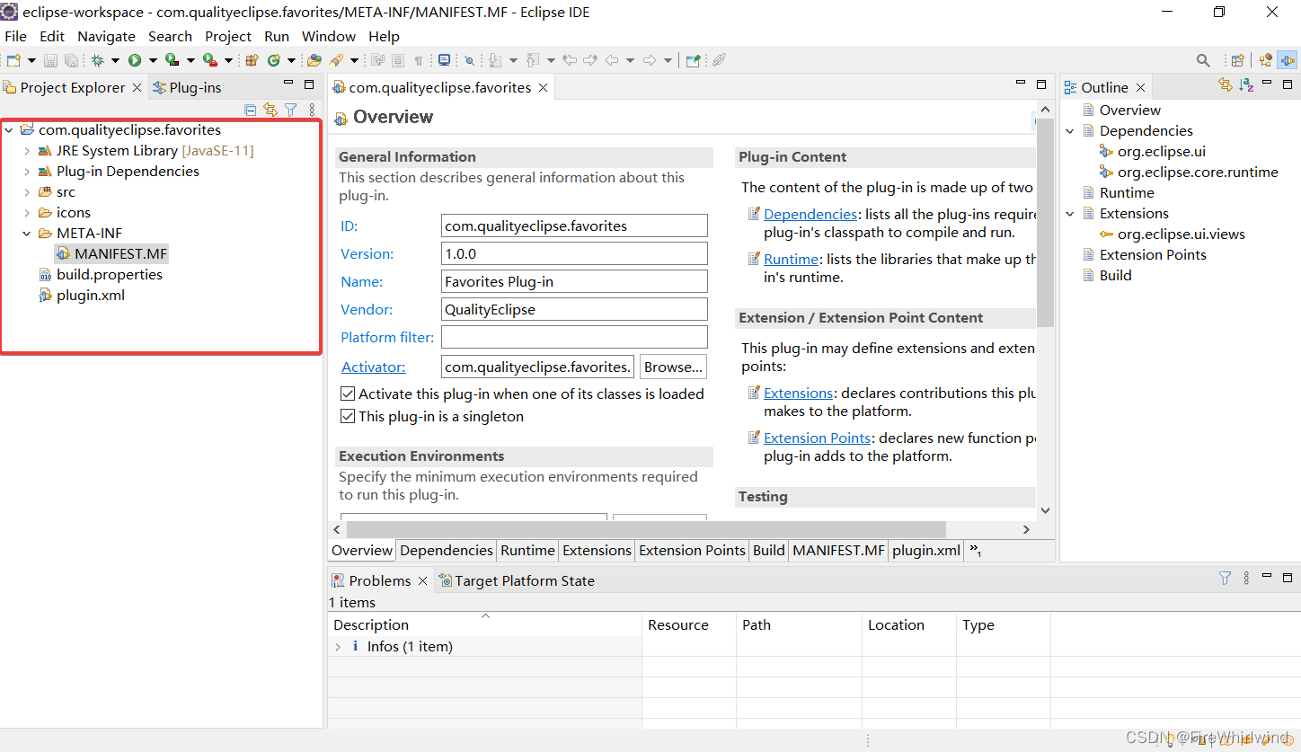Click the filter icon in Problems view
Image resolution: width=1301 pixels, height=752 pixels.
[x=1225, y=578]
